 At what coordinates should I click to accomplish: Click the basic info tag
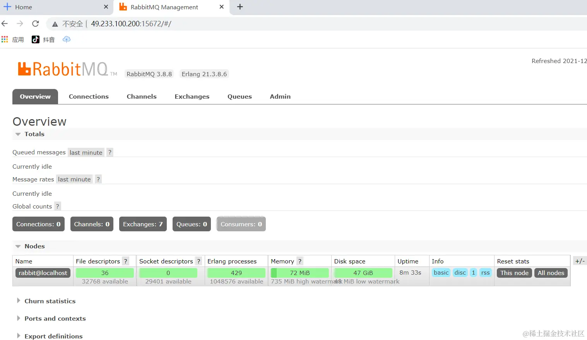tap(441, 273)
